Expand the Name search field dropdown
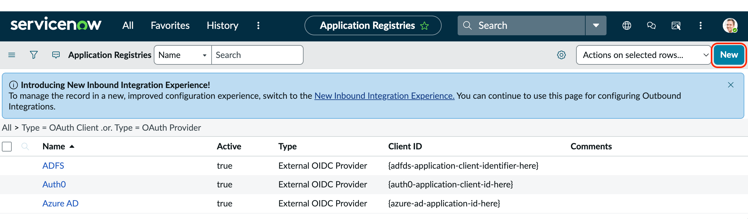Image resolution: width=748 pixels, height=219 pixels. coord(183,55)
